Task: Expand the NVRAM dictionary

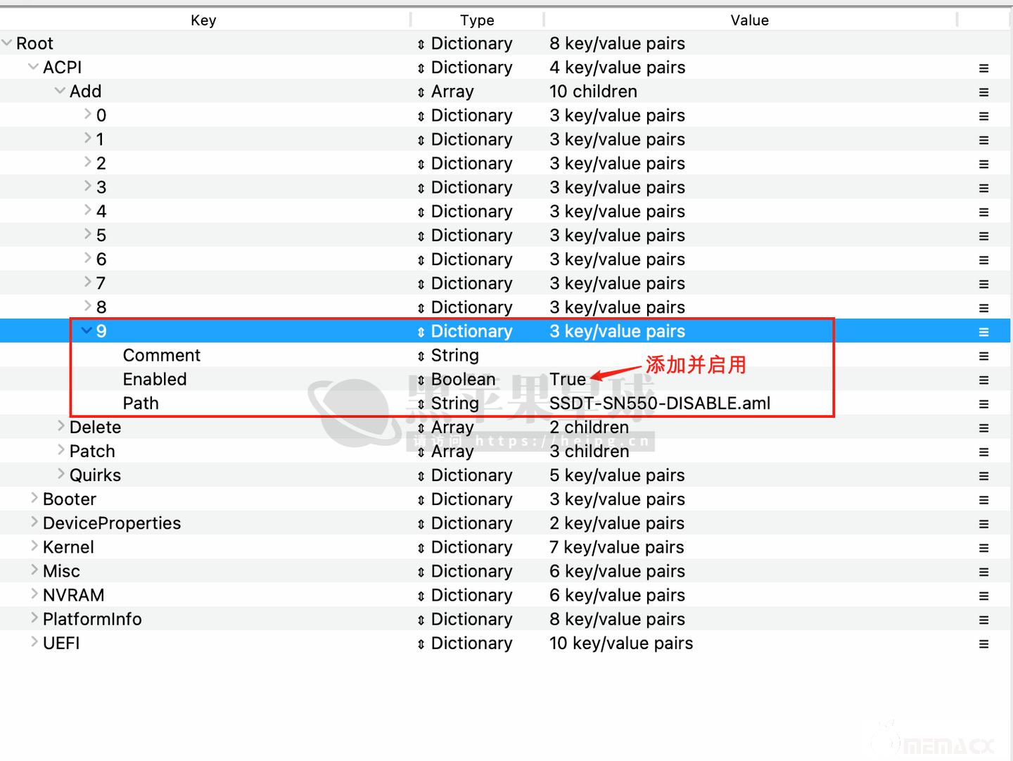Action: point(34,594)
